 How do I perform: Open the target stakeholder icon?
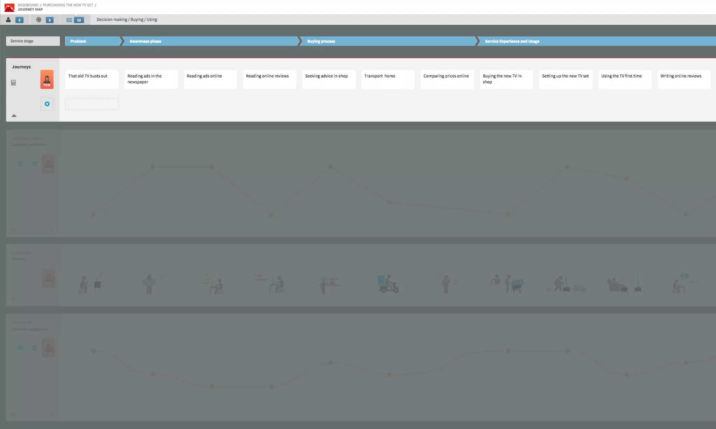click(x=39, y=20)
